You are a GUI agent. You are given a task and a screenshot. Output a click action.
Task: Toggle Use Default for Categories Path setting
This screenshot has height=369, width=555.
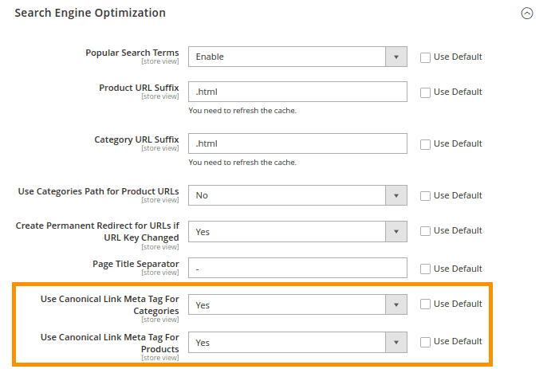425,195
